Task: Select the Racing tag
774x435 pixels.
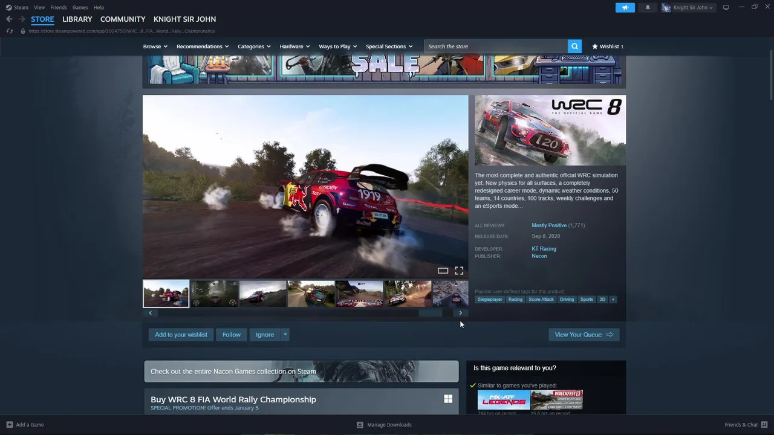Action: pyautogui.click(x=515, y=299)
